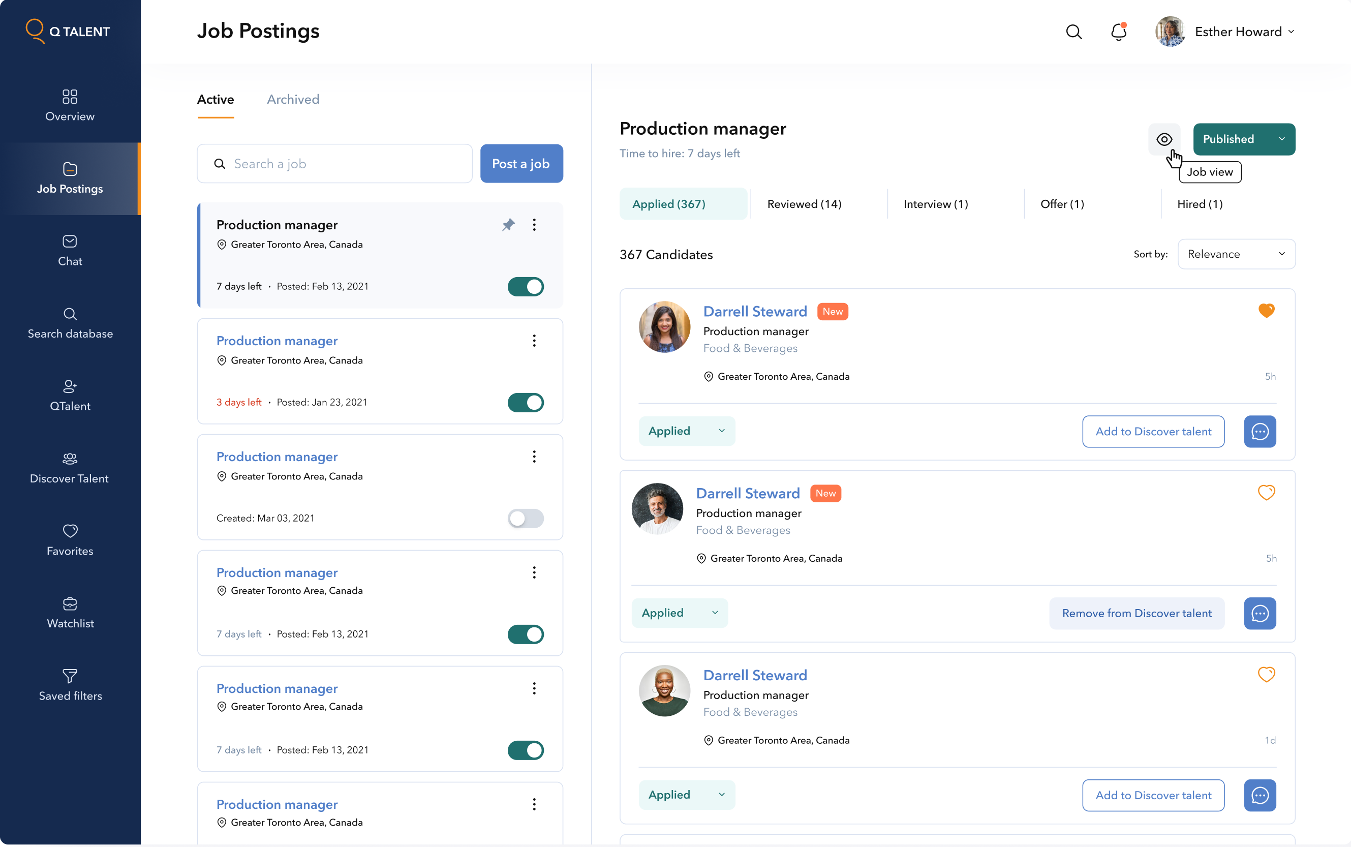Click the Post a job button
Screen dimensions: 1351x847
pyautogui.click(x=520, y=164)
